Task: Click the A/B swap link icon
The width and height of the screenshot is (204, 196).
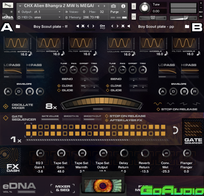Action: tap(102, 27)
